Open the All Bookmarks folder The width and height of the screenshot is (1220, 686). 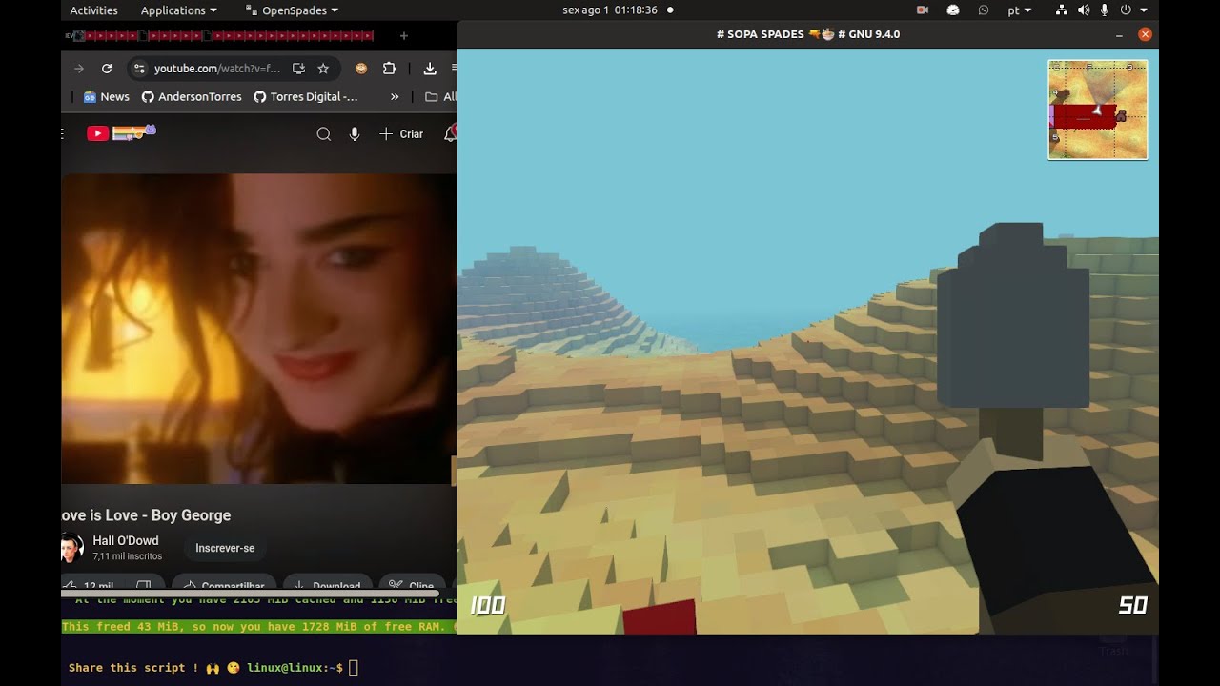pyautogui.click(x=440, y=96)
